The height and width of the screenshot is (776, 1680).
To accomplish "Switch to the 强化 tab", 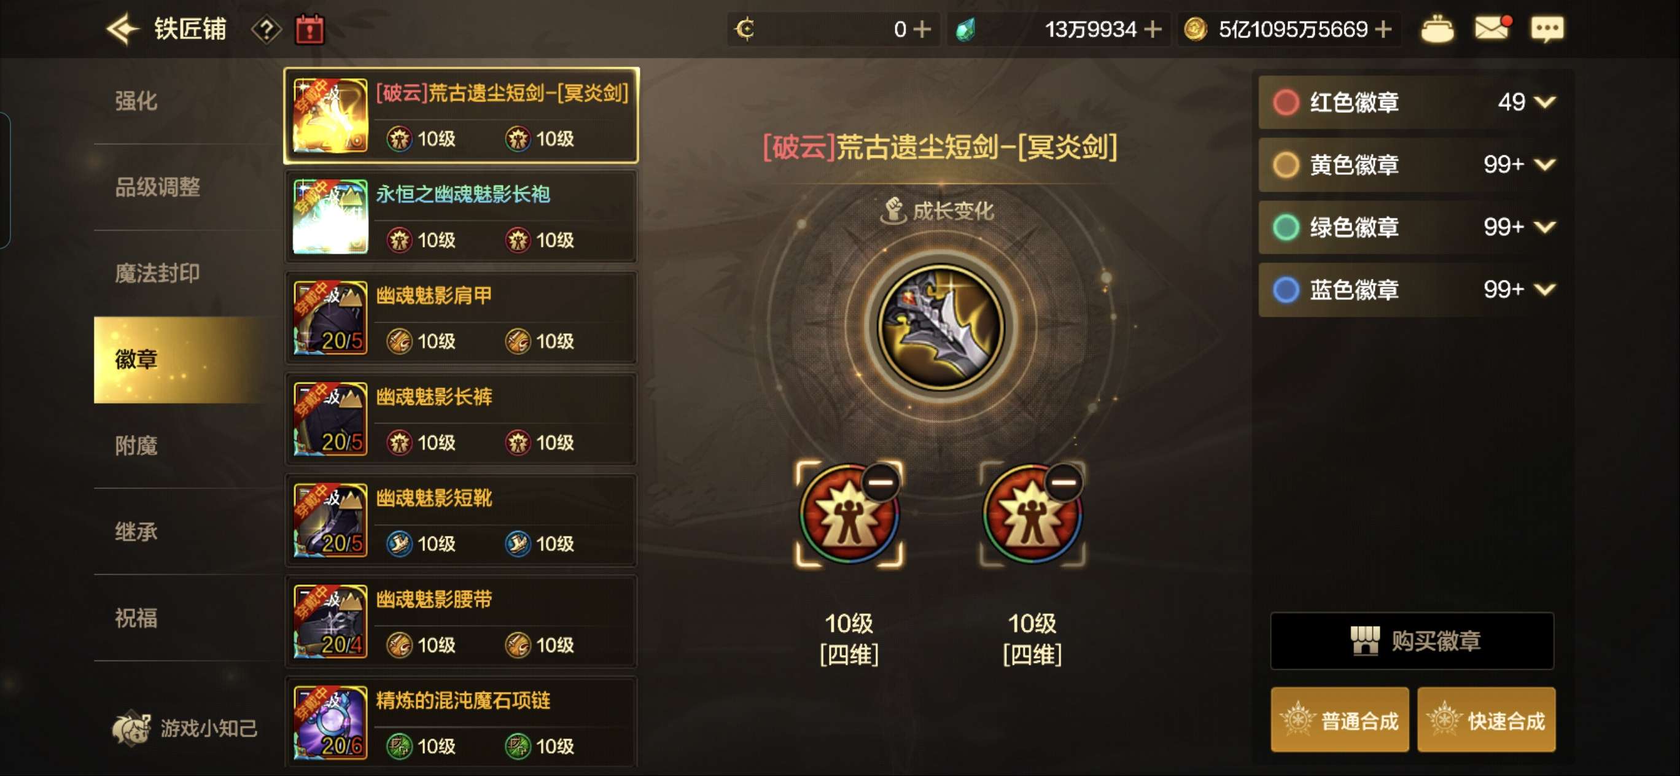I will [x=136, y=101].
